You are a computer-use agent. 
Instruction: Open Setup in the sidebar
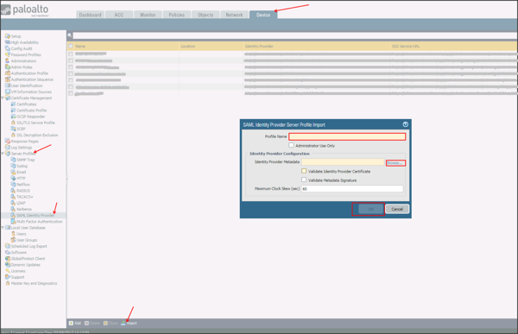click(x=16, y=36)
